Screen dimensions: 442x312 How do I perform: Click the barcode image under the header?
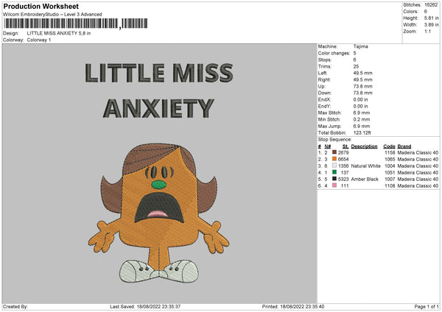coord(76,24)
